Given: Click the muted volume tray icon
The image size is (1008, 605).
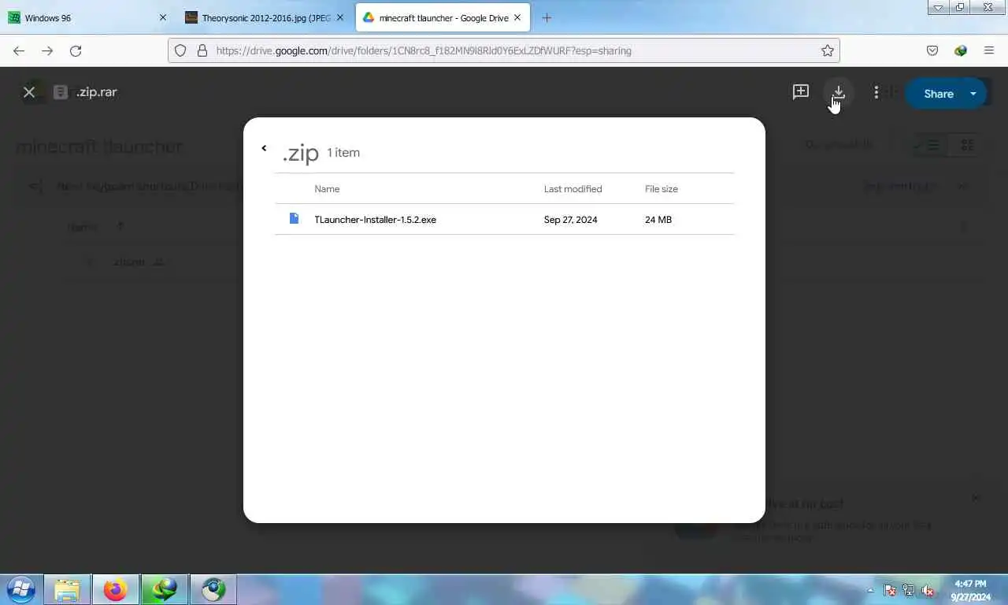Looking at the screenshot, I should (x=928, y=590).
